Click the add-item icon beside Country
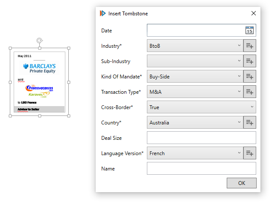The image size is (272, 202). 249,122
